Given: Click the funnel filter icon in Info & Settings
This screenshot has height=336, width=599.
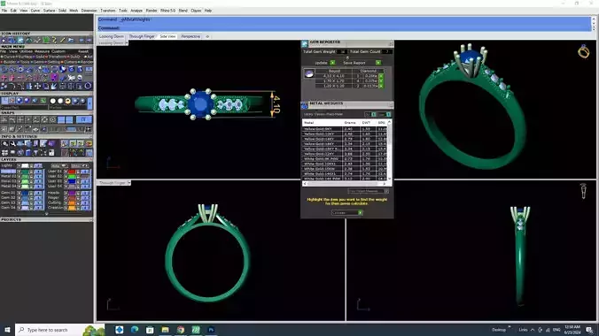Looking at the screenshot, I should [35, 153].
